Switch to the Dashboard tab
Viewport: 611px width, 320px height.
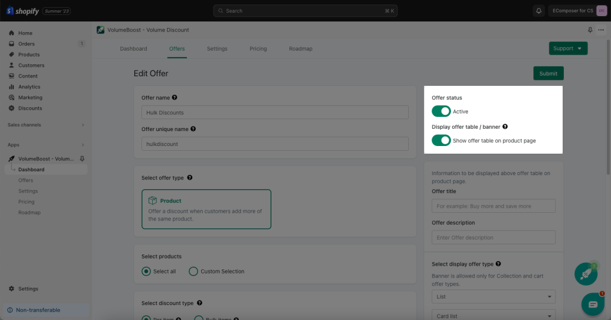point(134,49)
